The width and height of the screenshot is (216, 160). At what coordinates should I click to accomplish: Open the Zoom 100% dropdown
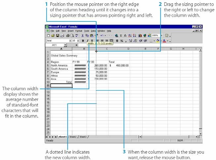[x=161, y=36]
